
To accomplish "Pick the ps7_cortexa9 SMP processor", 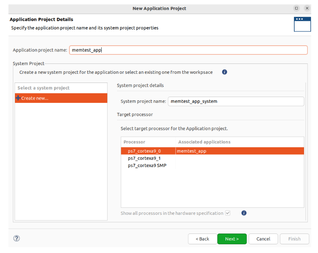I will pyautogui.click(x=147, y=165).
